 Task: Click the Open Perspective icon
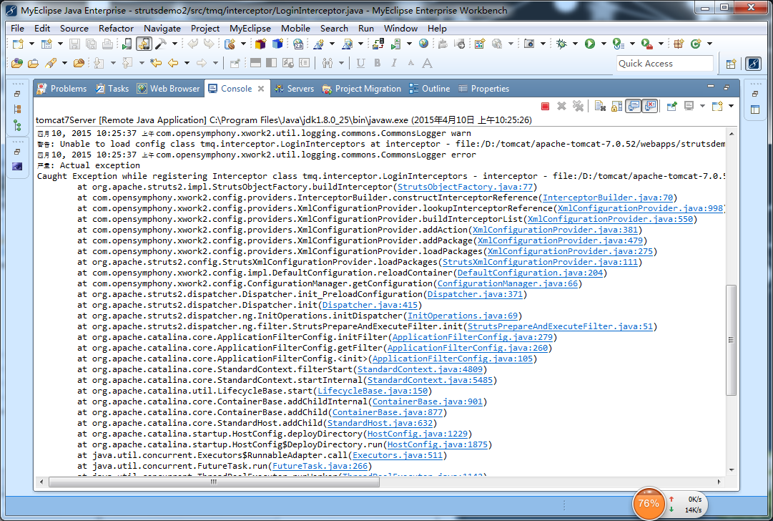(731, 64)
